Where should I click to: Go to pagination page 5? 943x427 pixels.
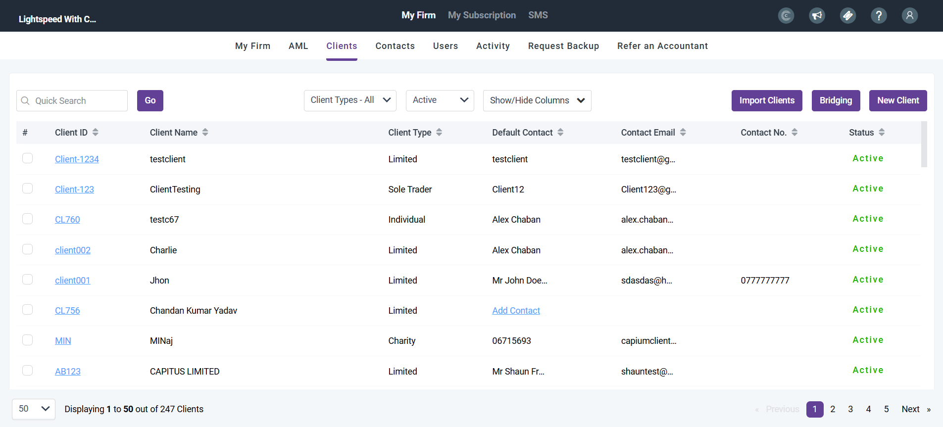coord(887,409)
